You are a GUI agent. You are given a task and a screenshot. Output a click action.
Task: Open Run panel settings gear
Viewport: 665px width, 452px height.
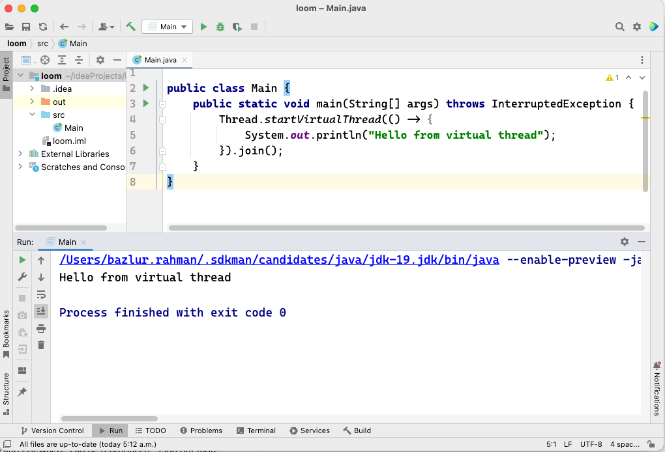(x=625, y=241)
